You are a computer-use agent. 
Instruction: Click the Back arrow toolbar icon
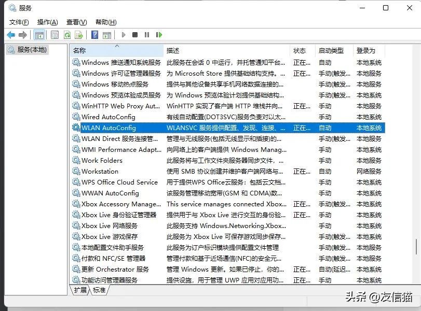tap(11, 35)
